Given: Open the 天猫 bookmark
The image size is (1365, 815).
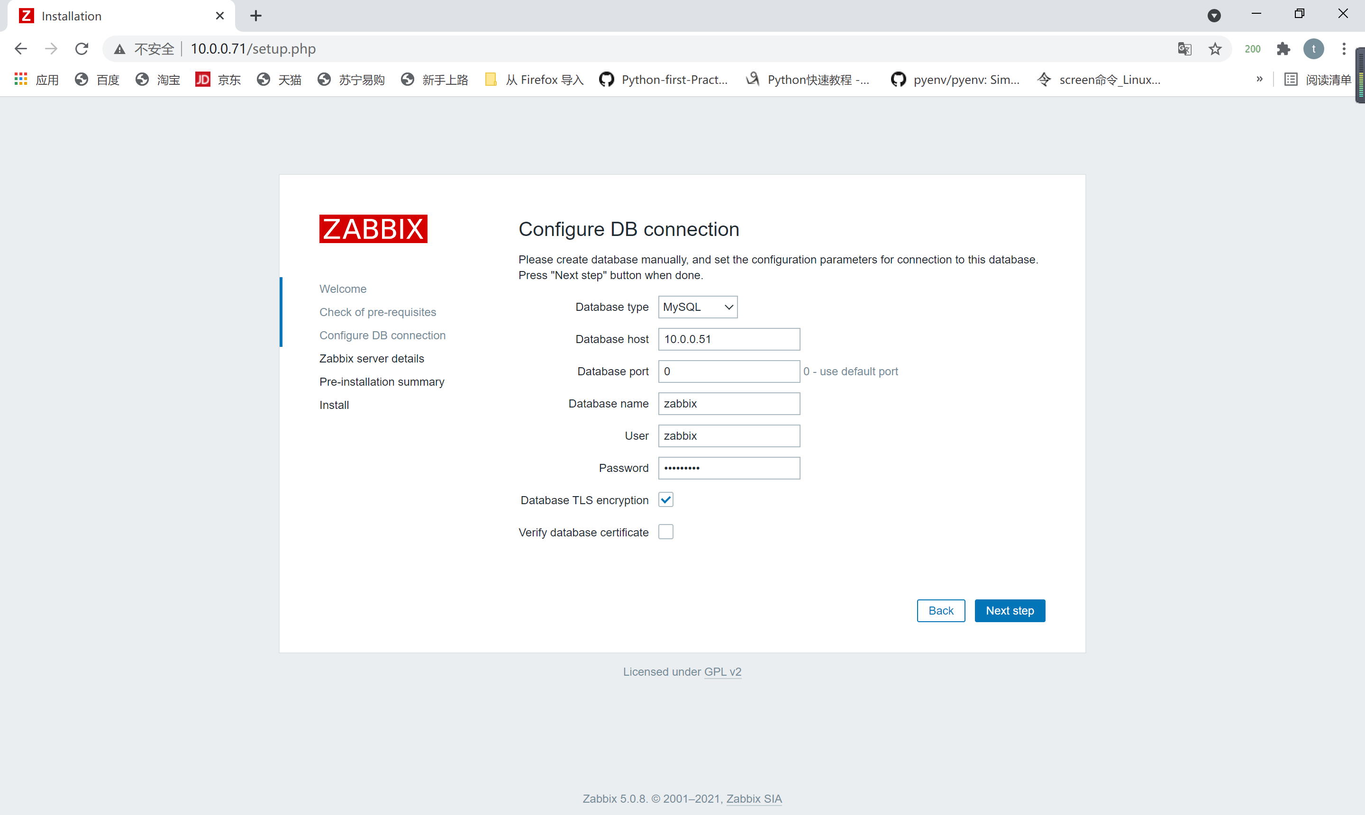Looking at the screenshot, I should point(279,80).
